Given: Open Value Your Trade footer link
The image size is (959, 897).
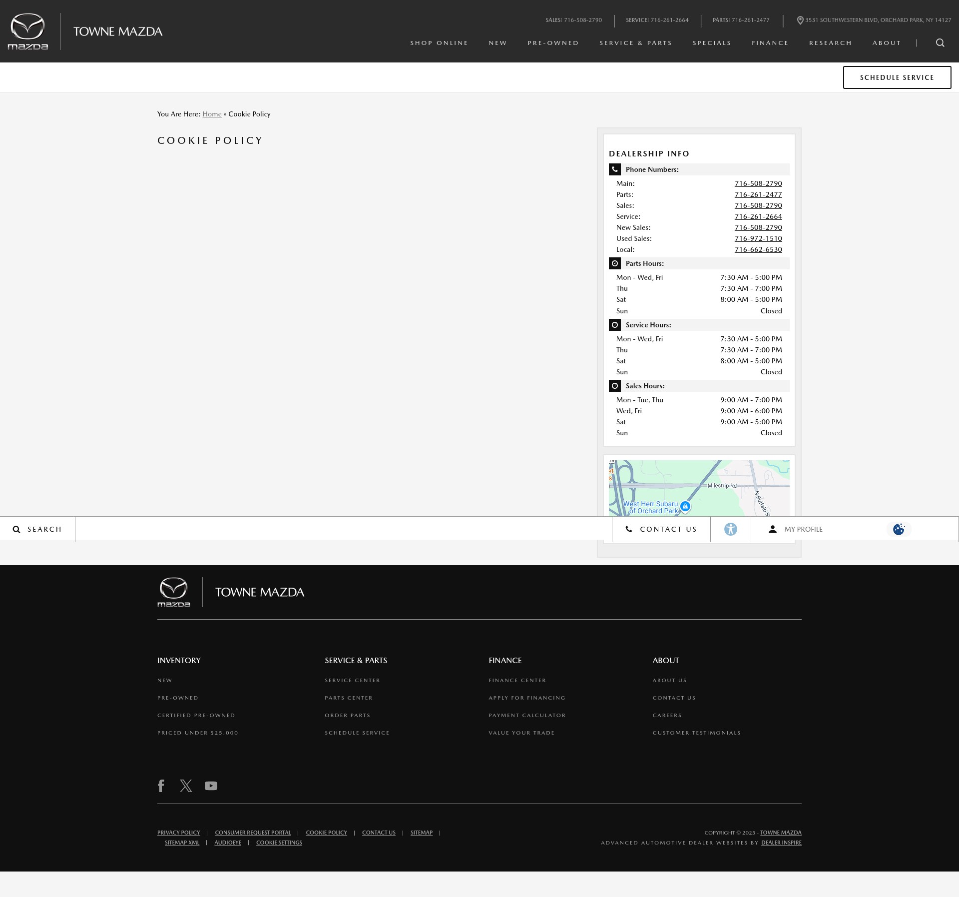Looking at the screenshot, I should pyautogui.click(x=521, y=733).
